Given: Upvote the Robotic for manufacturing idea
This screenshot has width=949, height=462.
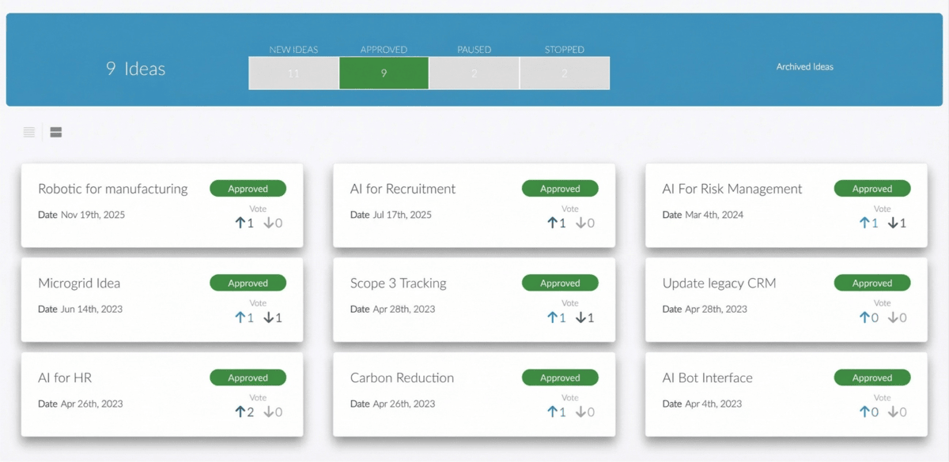Looking at the screenshot, I should tap(241, 223).
